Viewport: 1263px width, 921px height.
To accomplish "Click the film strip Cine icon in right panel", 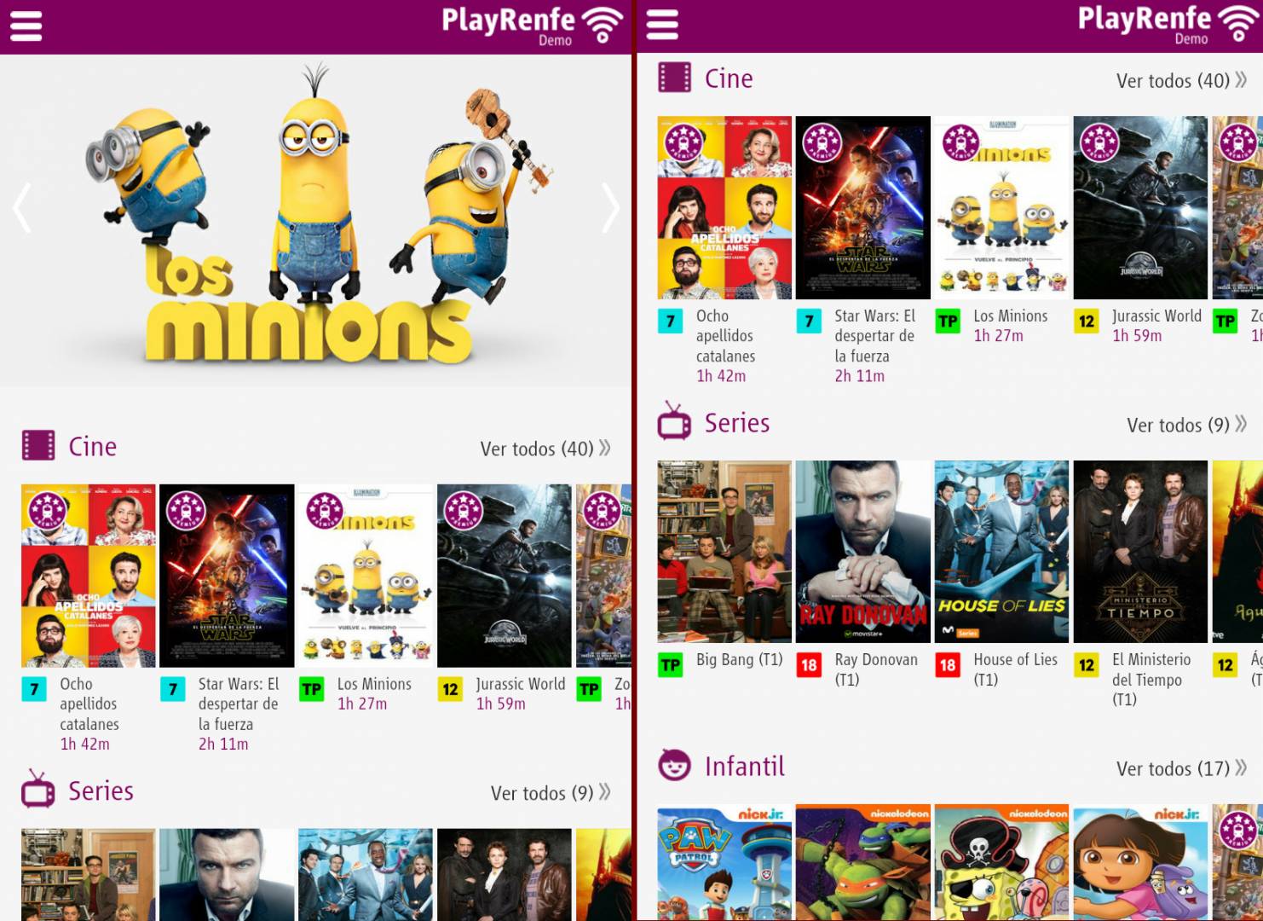I will [674, 78].
